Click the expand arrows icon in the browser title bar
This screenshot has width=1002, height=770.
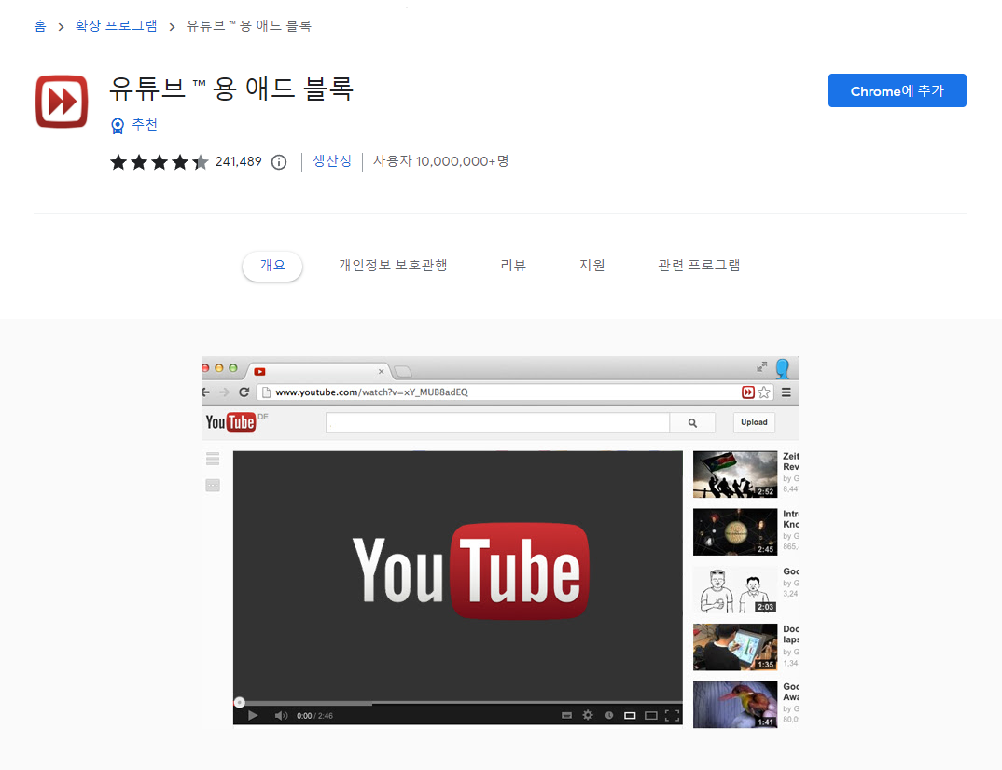click(761, 366)
